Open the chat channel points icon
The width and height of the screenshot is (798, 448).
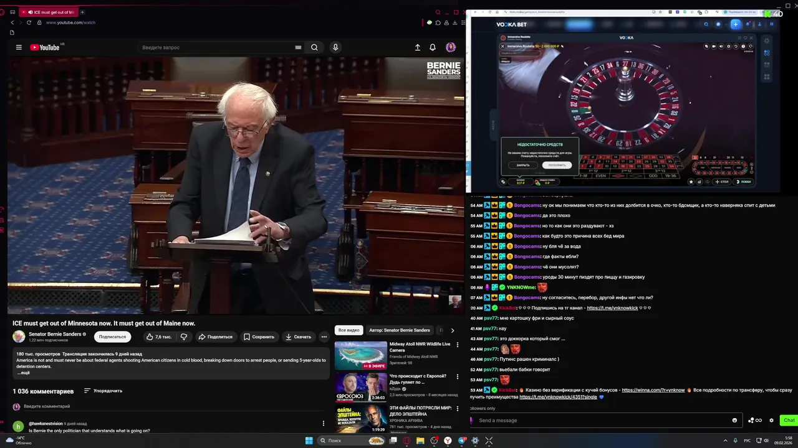pos(755,420)
